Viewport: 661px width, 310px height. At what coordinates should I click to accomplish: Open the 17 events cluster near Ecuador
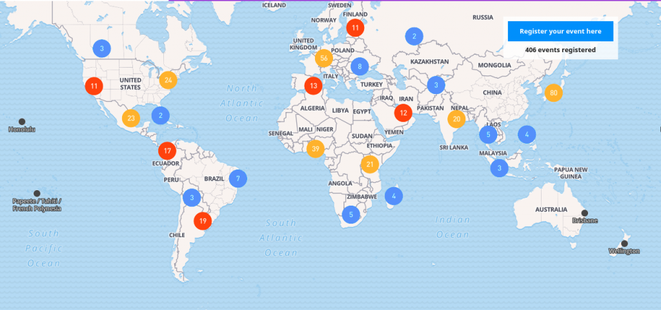pos(167,151)
